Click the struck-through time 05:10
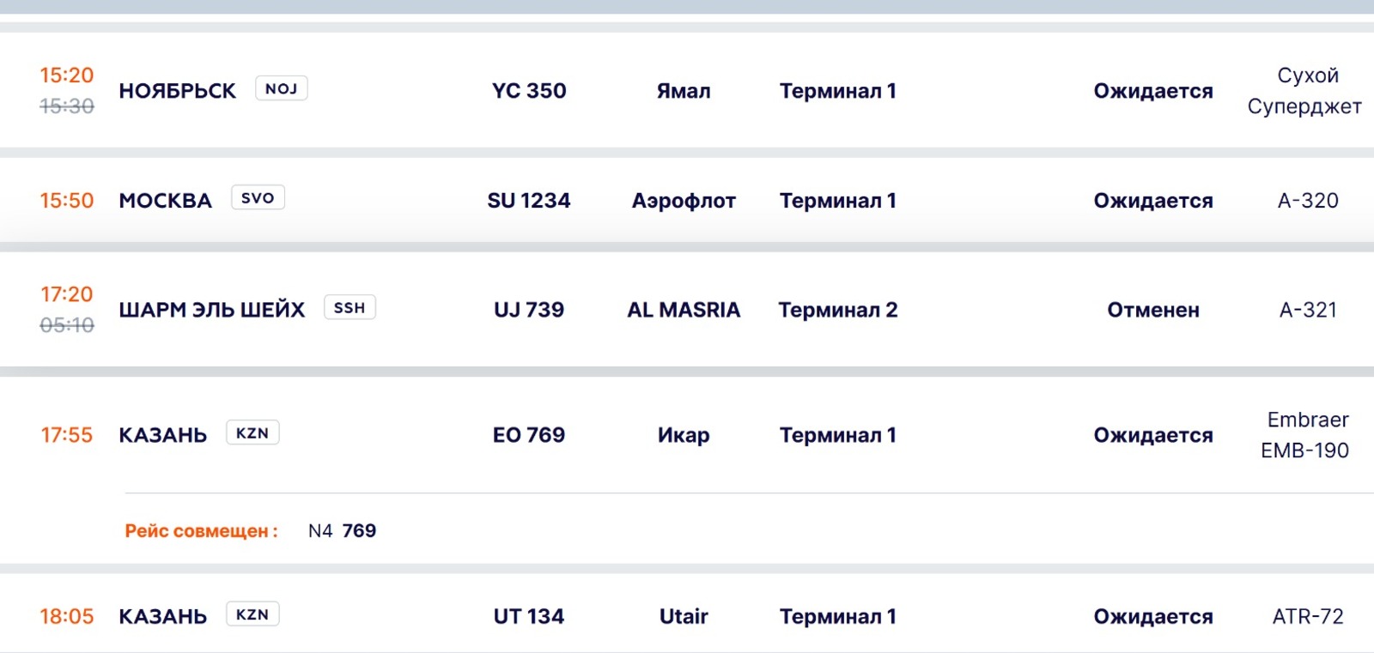This screenshot has height=653, width=1374. (x=67, y=325)
